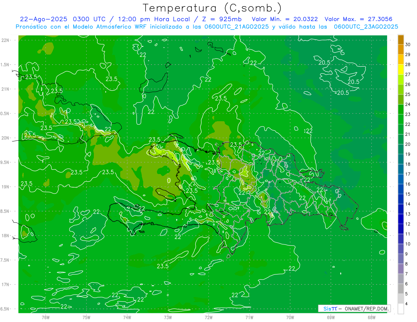Click the legend value 27

click(408, 74)
